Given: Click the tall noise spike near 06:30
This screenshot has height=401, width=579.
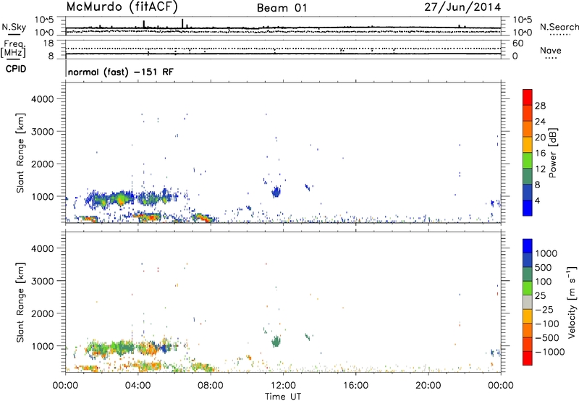Looking at the screenshot, I should point(182,23).
